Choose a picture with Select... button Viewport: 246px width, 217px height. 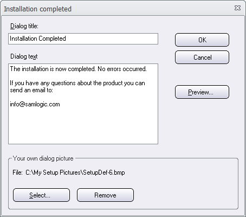(41, 195)
